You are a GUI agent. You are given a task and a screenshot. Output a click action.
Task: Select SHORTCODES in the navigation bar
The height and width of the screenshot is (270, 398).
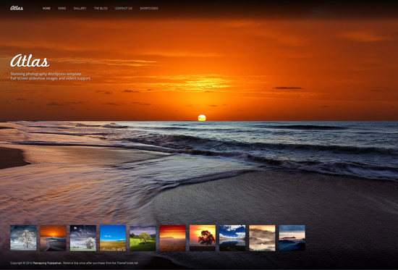(x=149, y=9)
